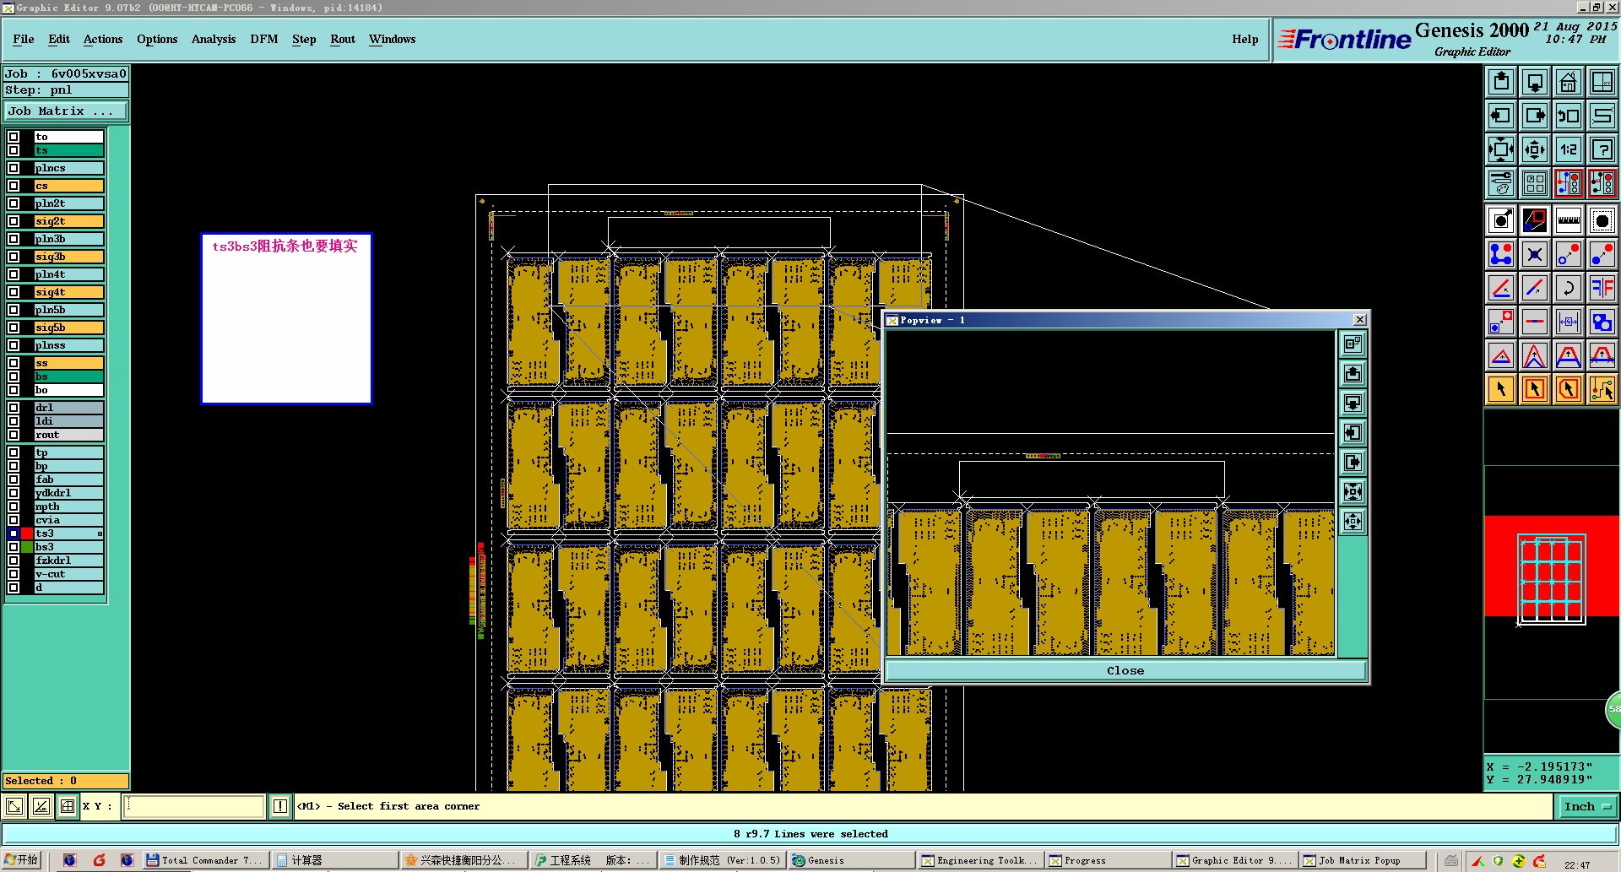1621x872 pixels.
Task: Click the pan left view icon
Action: pyautogui.click(x=1501, y=116)
